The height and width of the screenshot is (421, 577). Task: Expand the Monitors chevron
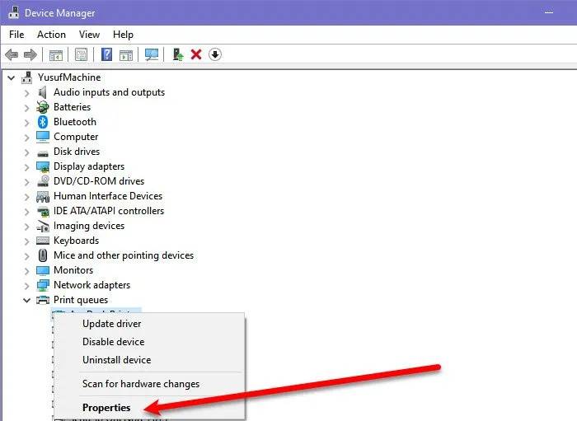point(26,271)
